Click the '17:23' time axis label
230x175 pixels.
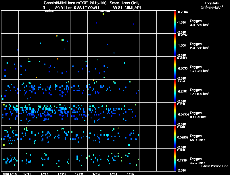62,174
